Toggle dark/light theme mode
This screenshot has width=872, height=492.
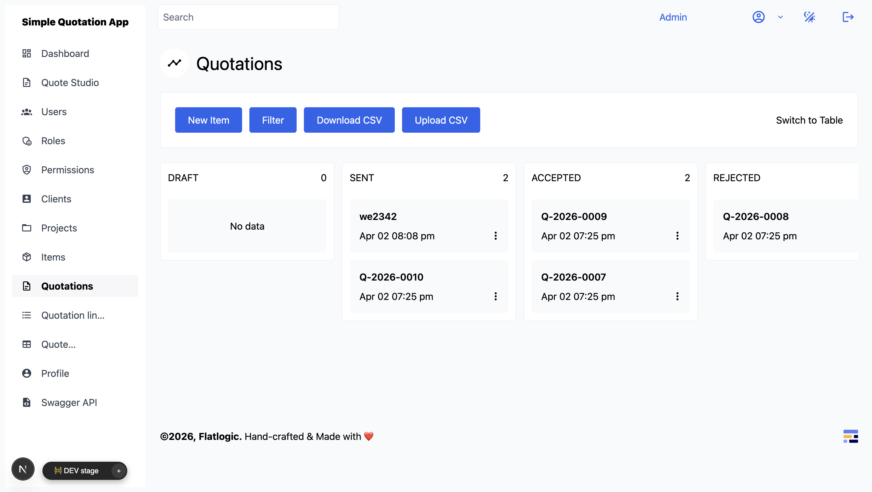click(809, 17)
